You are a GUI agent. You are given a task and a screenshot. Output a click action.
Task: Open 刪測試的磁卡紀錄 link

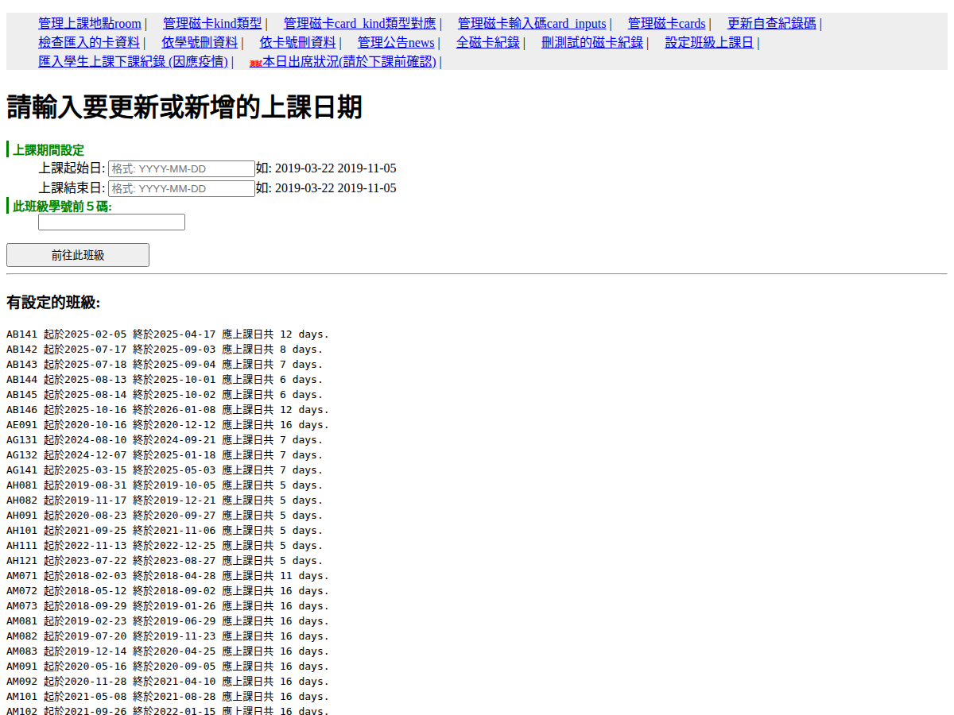click(592, 43)
